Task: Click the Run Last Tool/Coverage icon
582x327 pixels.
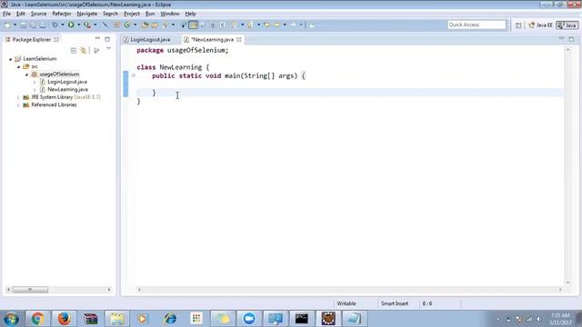Action: point(87,25)
